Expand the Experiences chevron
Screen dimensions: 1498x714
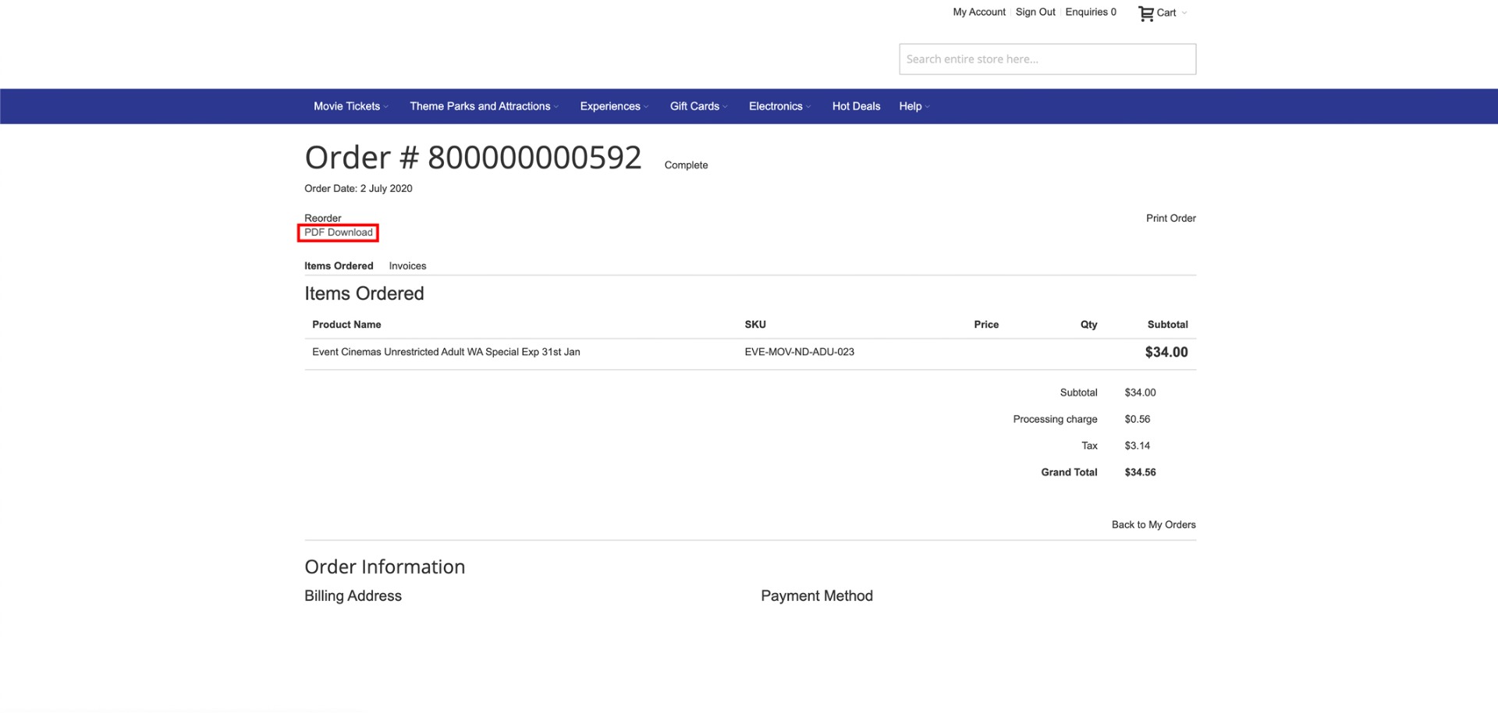pyautogui.click(x=646, y=107)
